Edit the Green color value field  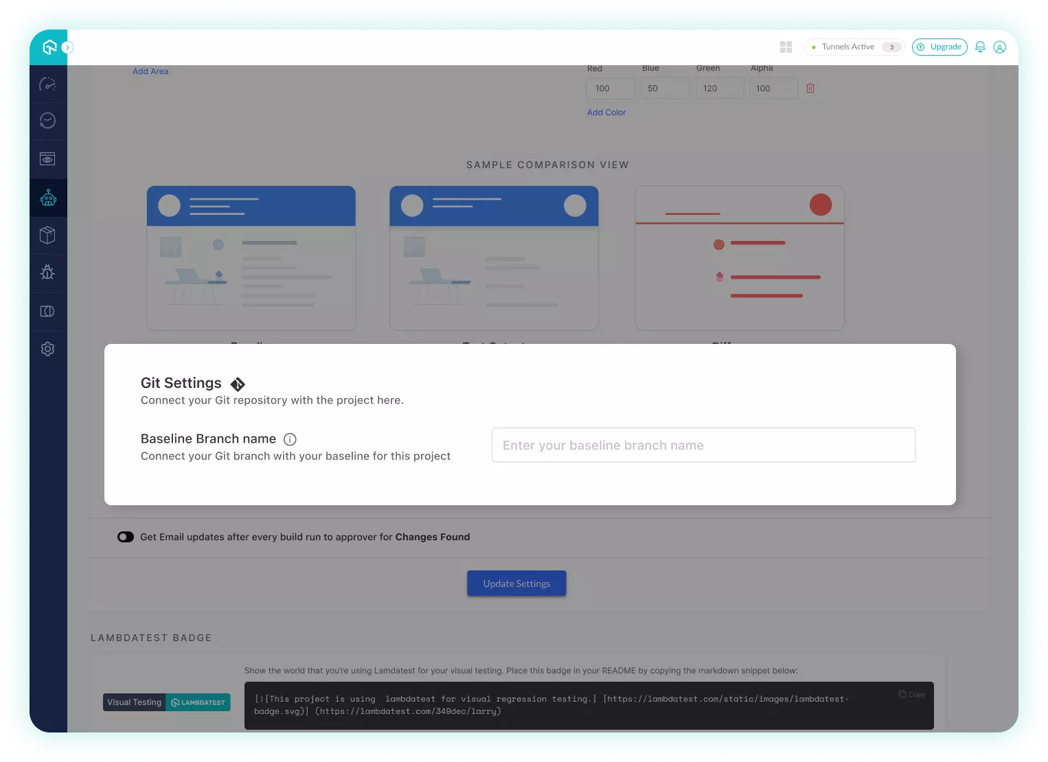click(720, 88)
